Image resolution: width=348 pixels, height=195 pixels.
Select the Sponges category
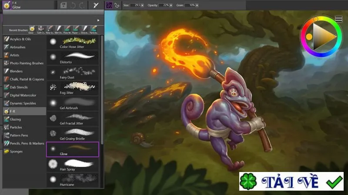24,151
